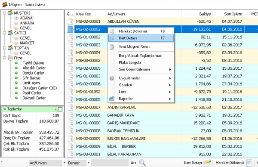This screenshot has height=167, width=258.
Task: Click Kart Detayı text in bottom bar
Action: click(x=193, y=163)
